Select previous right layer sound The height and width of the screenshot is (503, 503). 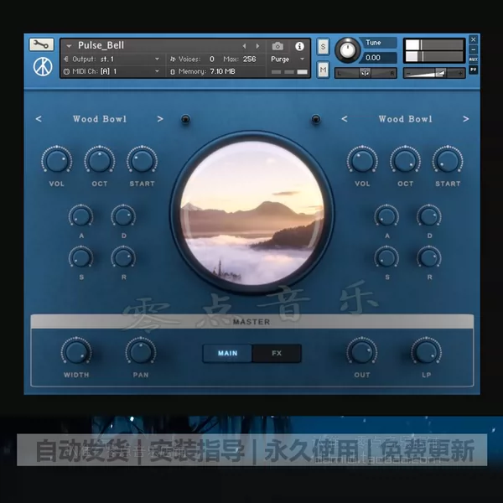point(345,119)
